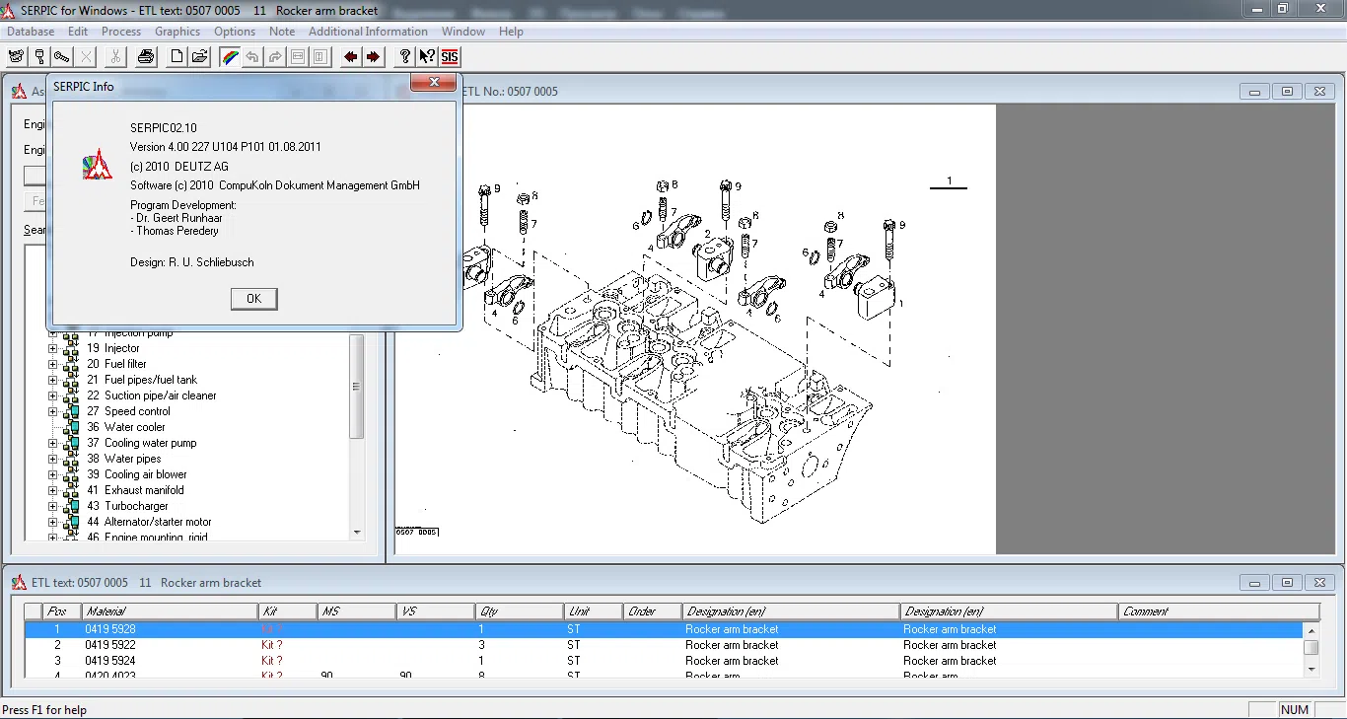Screen dimensions: 1347x719
Task: Click the Pos column header
Action: pos(62,611)
